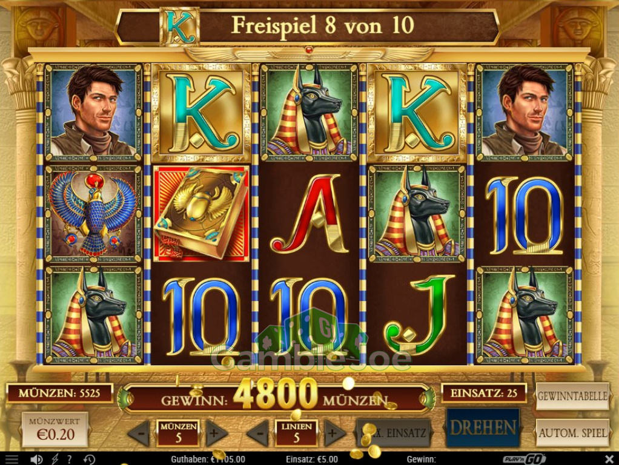This screenshot has width=619, height=465.
Task: Toggle the lightning fast-play icon
Action: coord(55,459)
